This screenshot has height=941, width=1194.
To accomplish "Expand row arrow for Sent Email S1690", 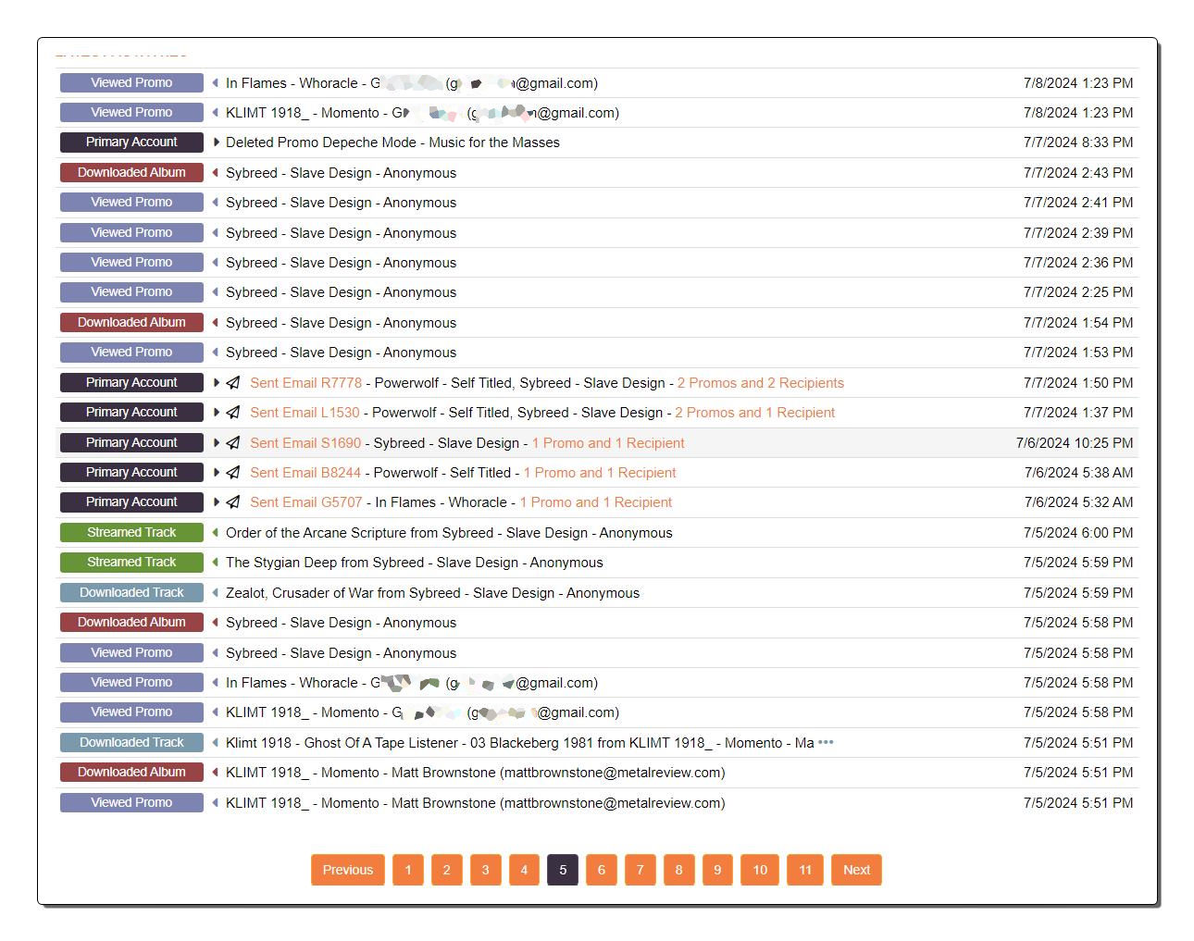I will tap(217, 443).
